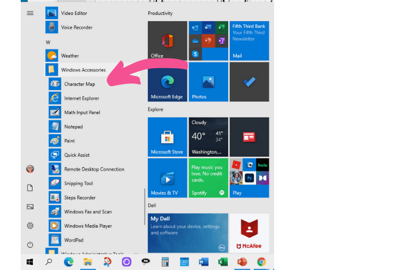This screenshot has height=270, width=406.
Task: Launch Microsoft Edge tile
Action: pos(167,82)
